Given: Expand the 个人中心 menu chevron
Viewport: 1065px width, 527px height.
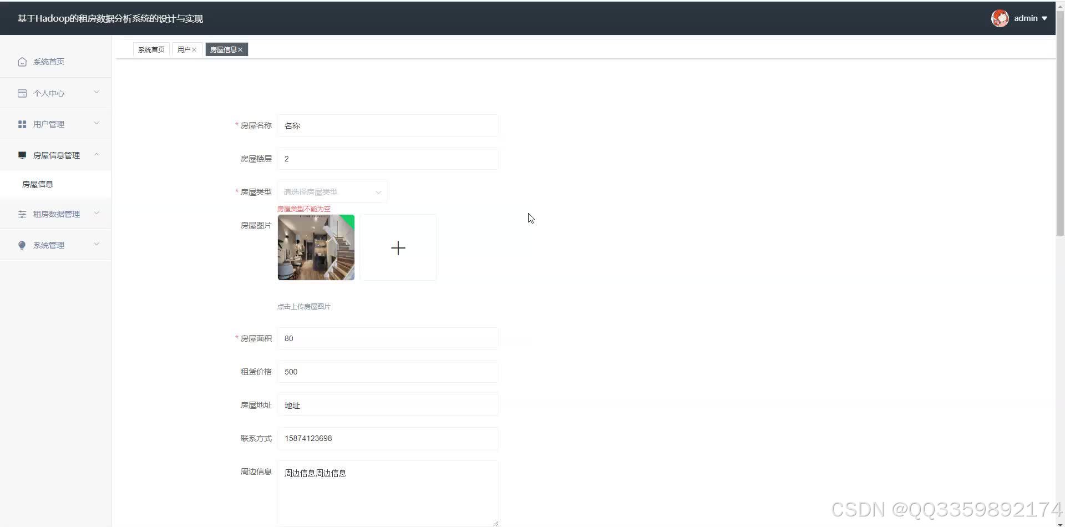Looking at the screenshot, I should pyautogui.click(x=97, y=92).
